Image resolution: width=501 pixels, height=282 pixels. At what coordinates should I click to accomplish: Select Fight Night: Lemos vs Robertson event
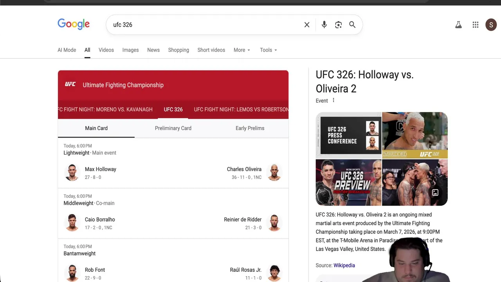point(241,109)
